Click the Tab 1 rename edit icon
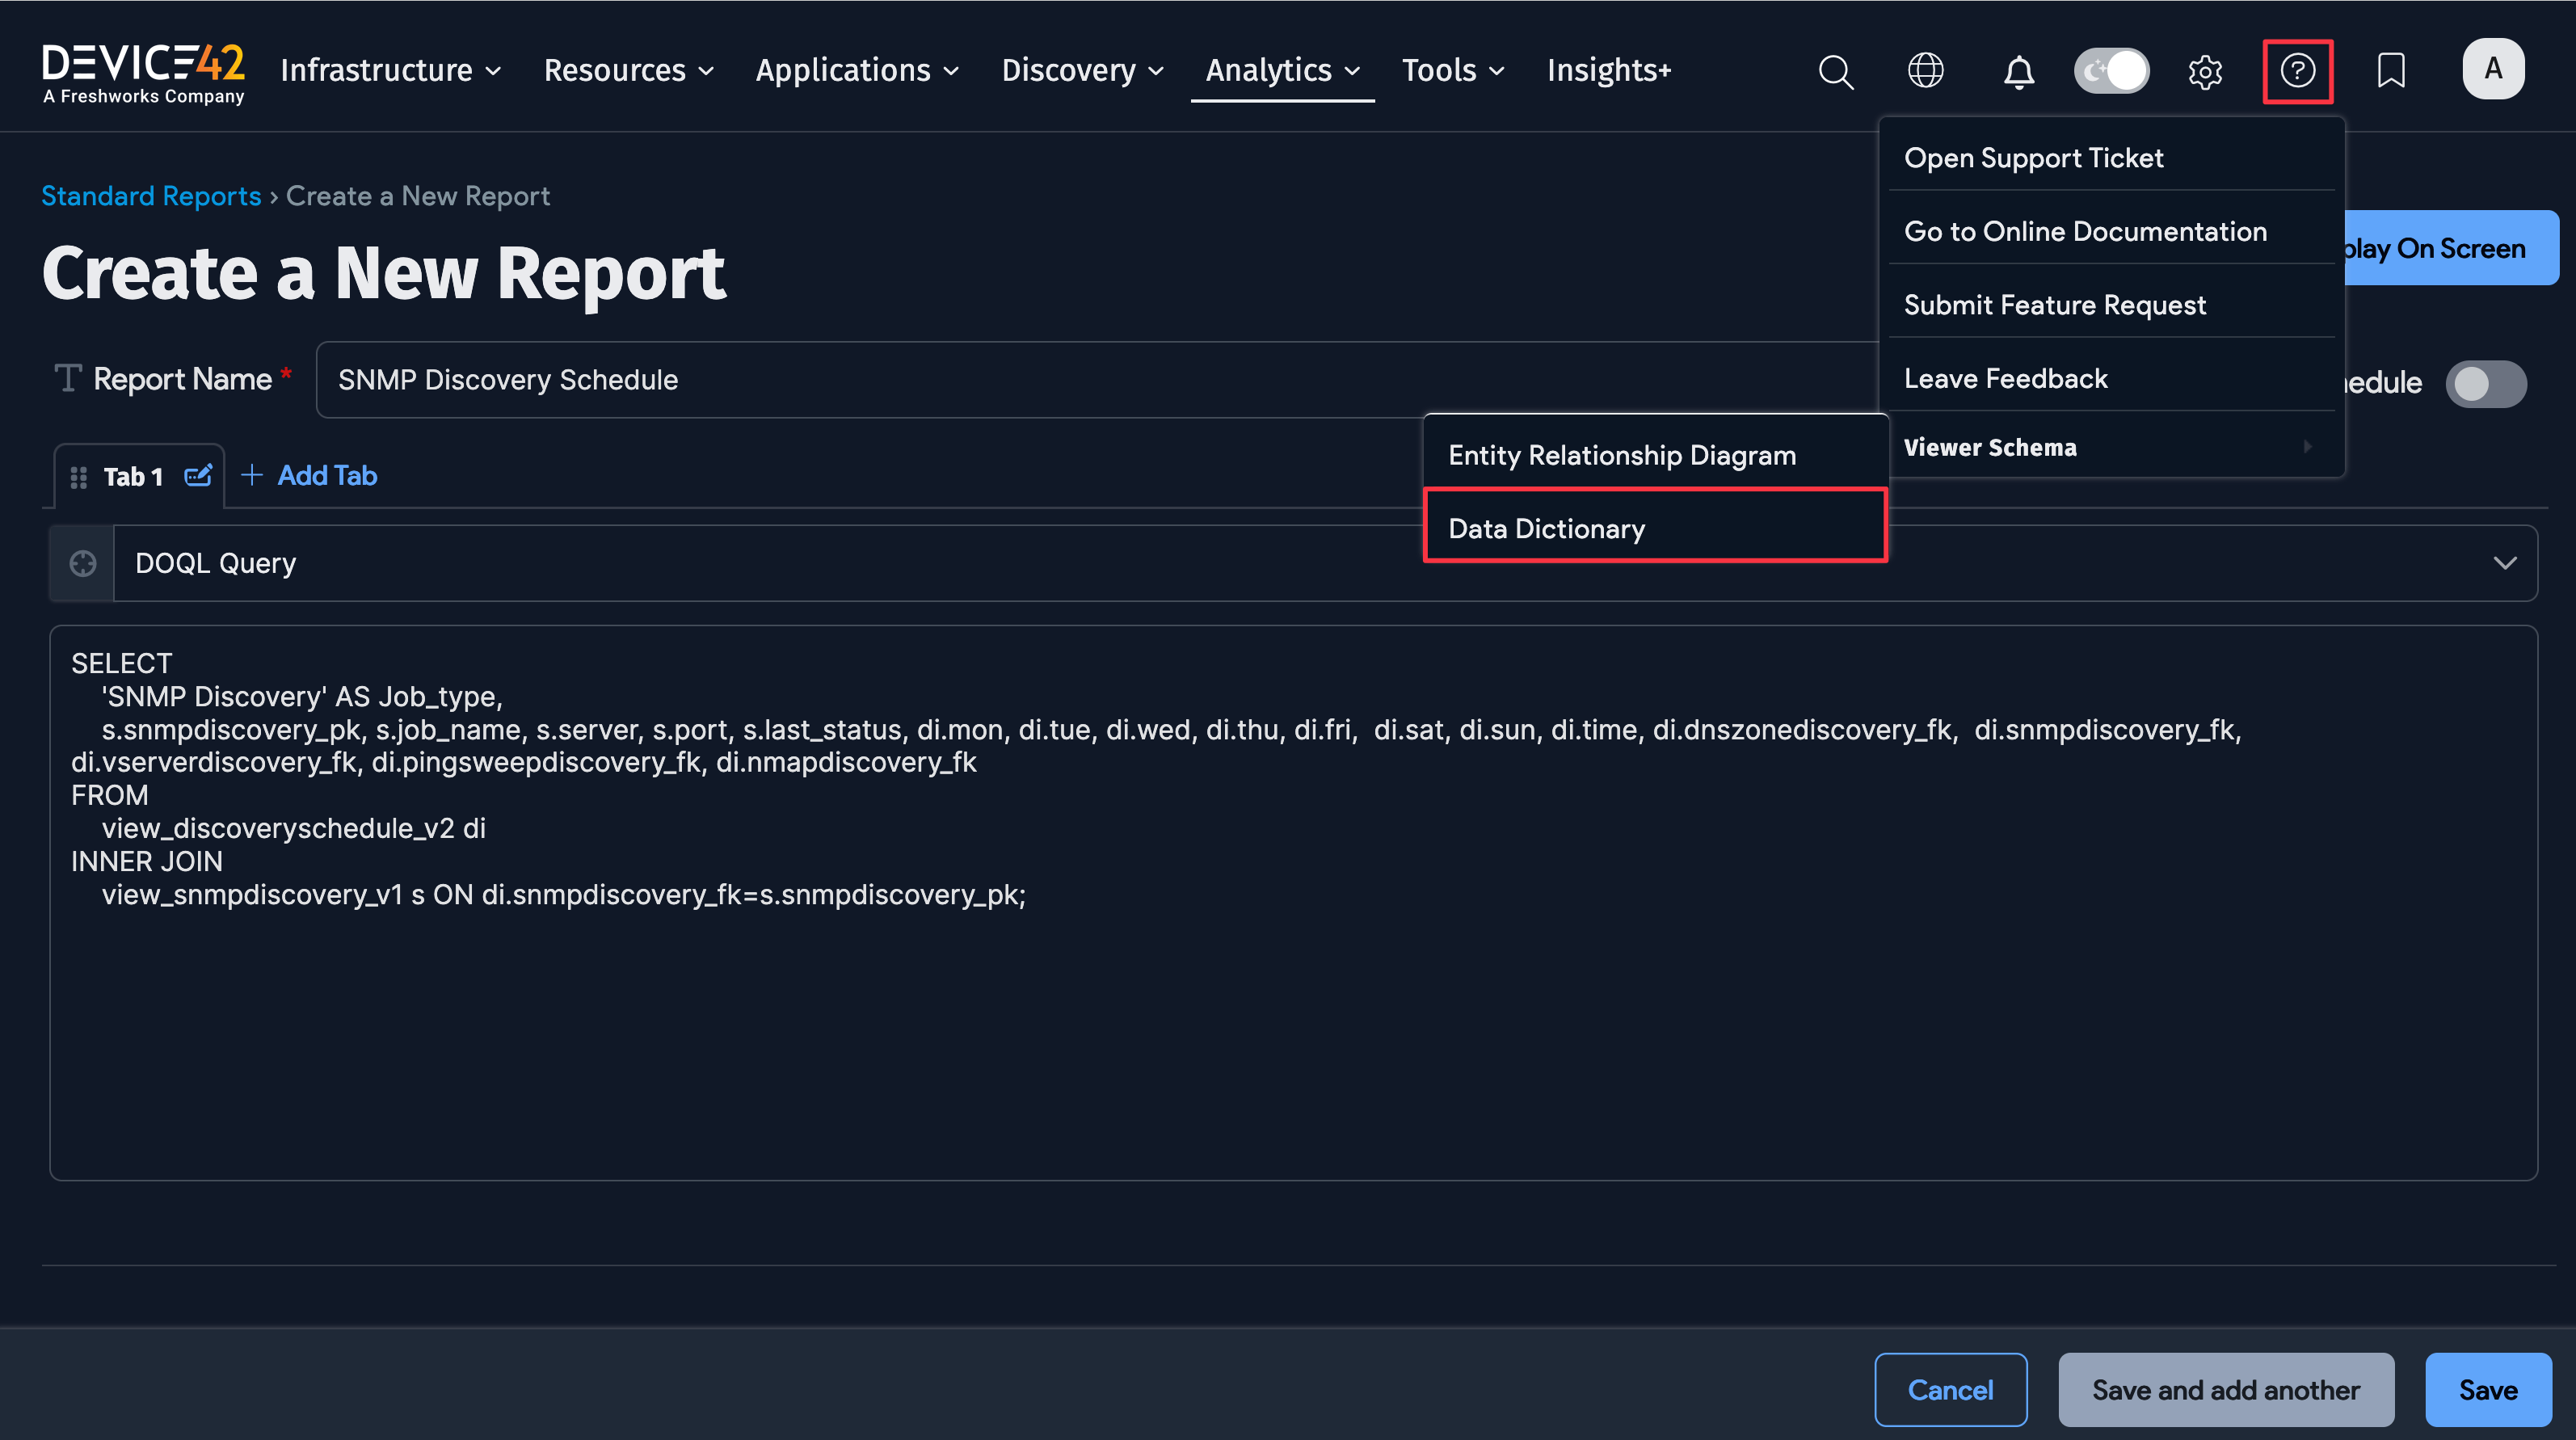 (x=198, y=476)
